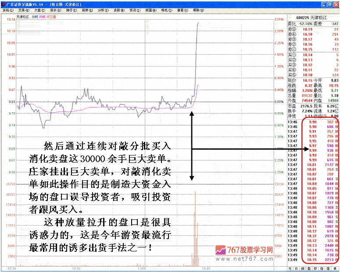Image resolution: width=340 pixels, height=272 pixels.
Task: Expand the 大盘 dropdown menu
Action: 39,10
